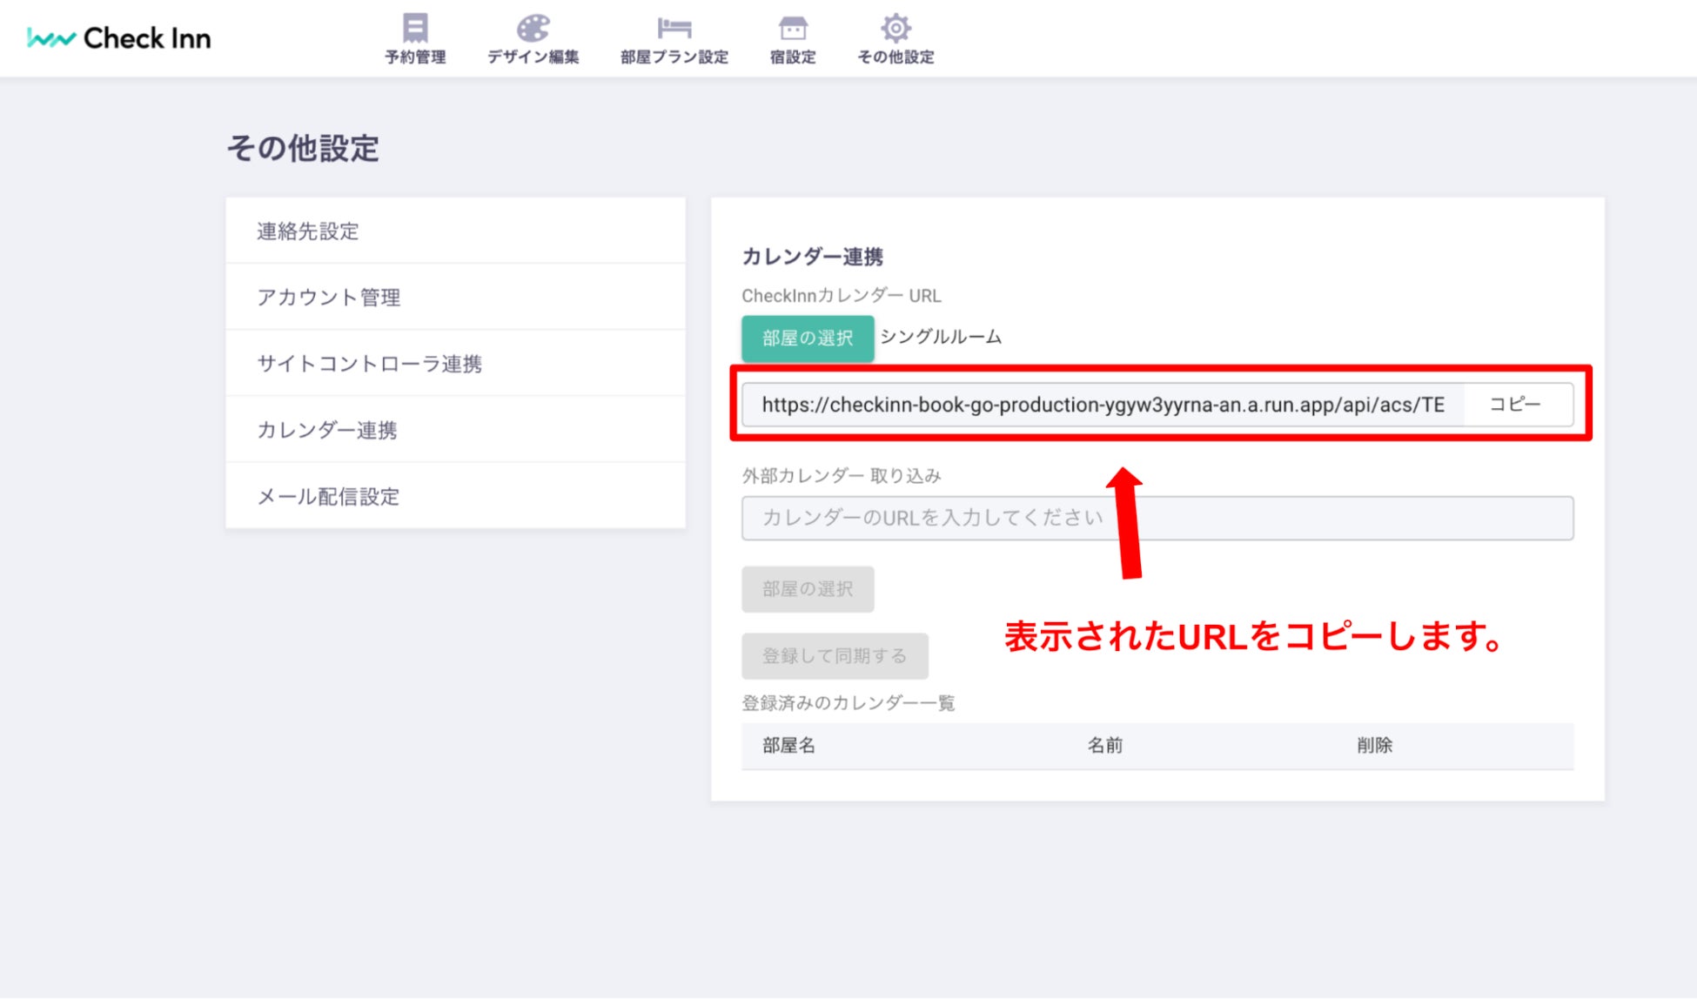Click the disabled grey 部屋の選択 button
Viewport: 1697px width, 999px height.
click(x=807, y=589)
